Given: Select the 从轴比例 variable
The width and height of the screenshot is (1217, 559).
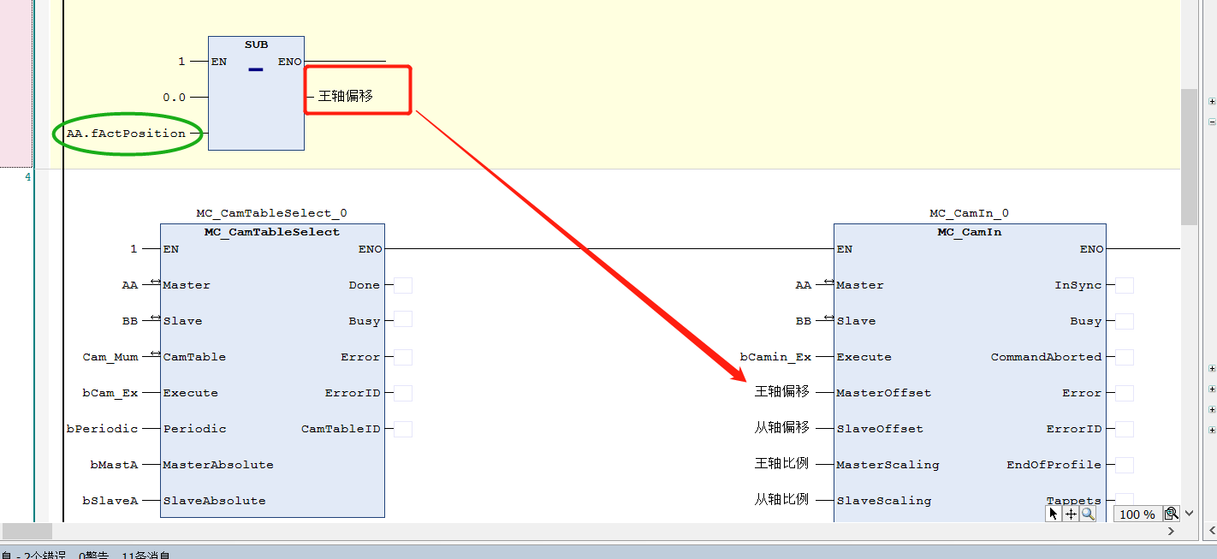Looking at the screenshot, I should click(x=781, y=499).
